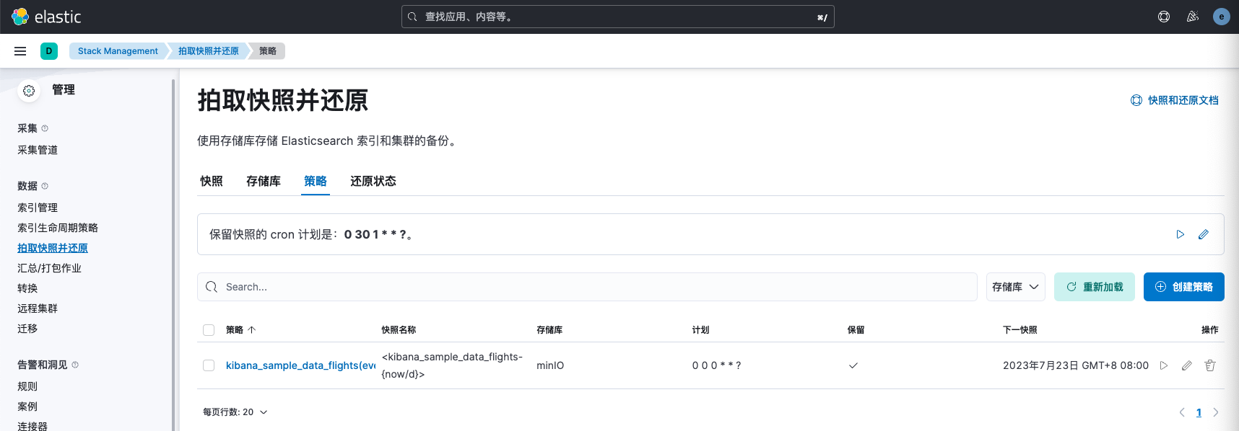1239x431 pixels.
Task: Open the newsfeed icon in header
Action: pyautogui.click(x=1192, y=17)
